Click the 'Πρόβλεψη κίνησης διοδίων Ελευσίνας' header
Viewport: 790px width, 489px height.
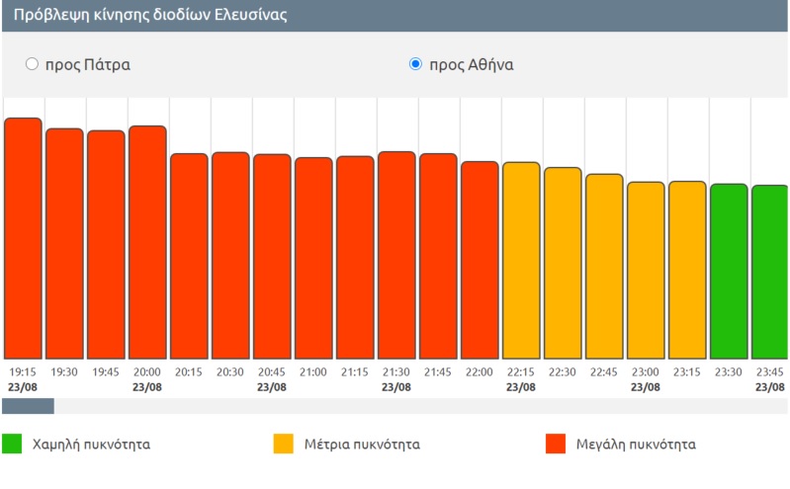pyautogui.click(x=150, y=16)
